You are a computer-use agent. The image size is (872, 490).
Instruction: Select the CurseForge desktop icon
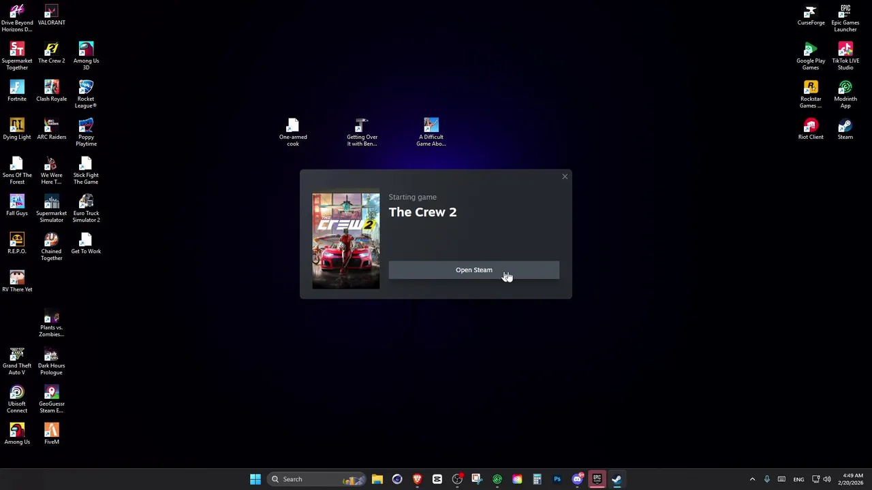(x=811, y=15)
